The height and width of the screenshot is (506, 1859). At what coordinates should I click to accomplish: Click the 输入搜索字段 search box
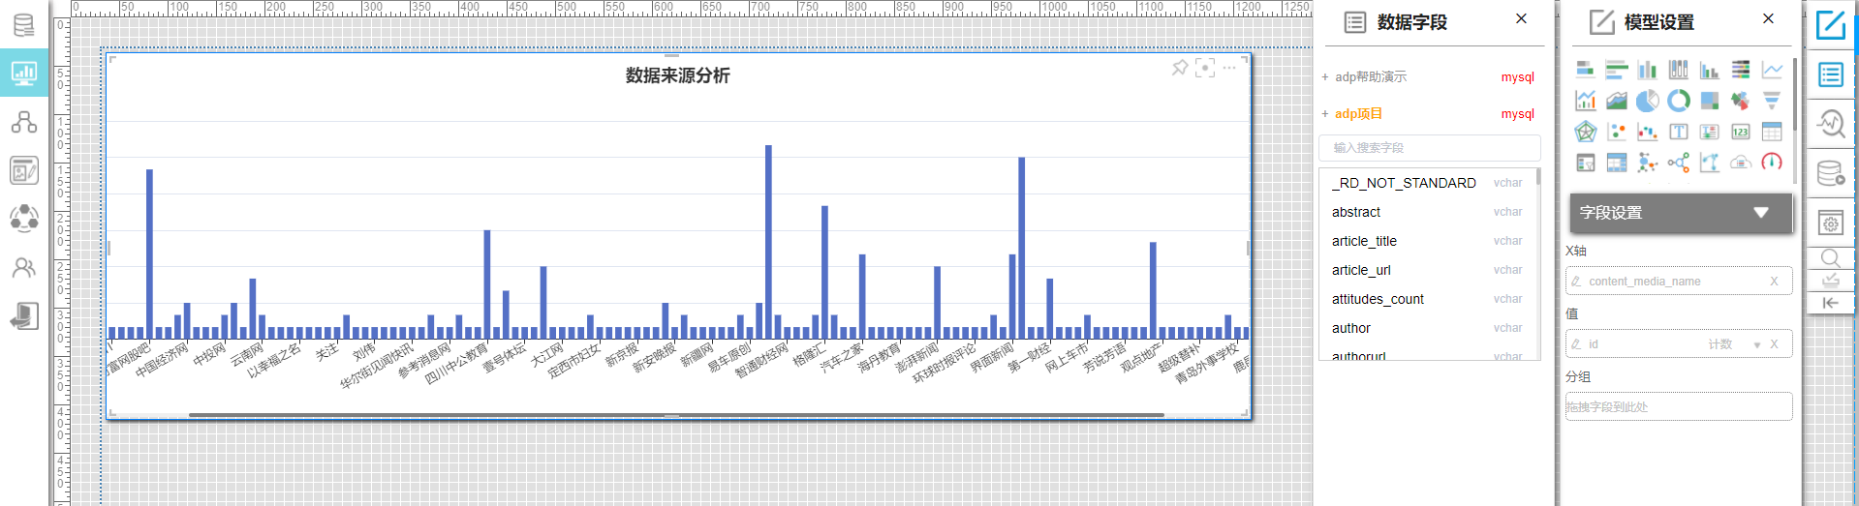tap(1429, 148)
